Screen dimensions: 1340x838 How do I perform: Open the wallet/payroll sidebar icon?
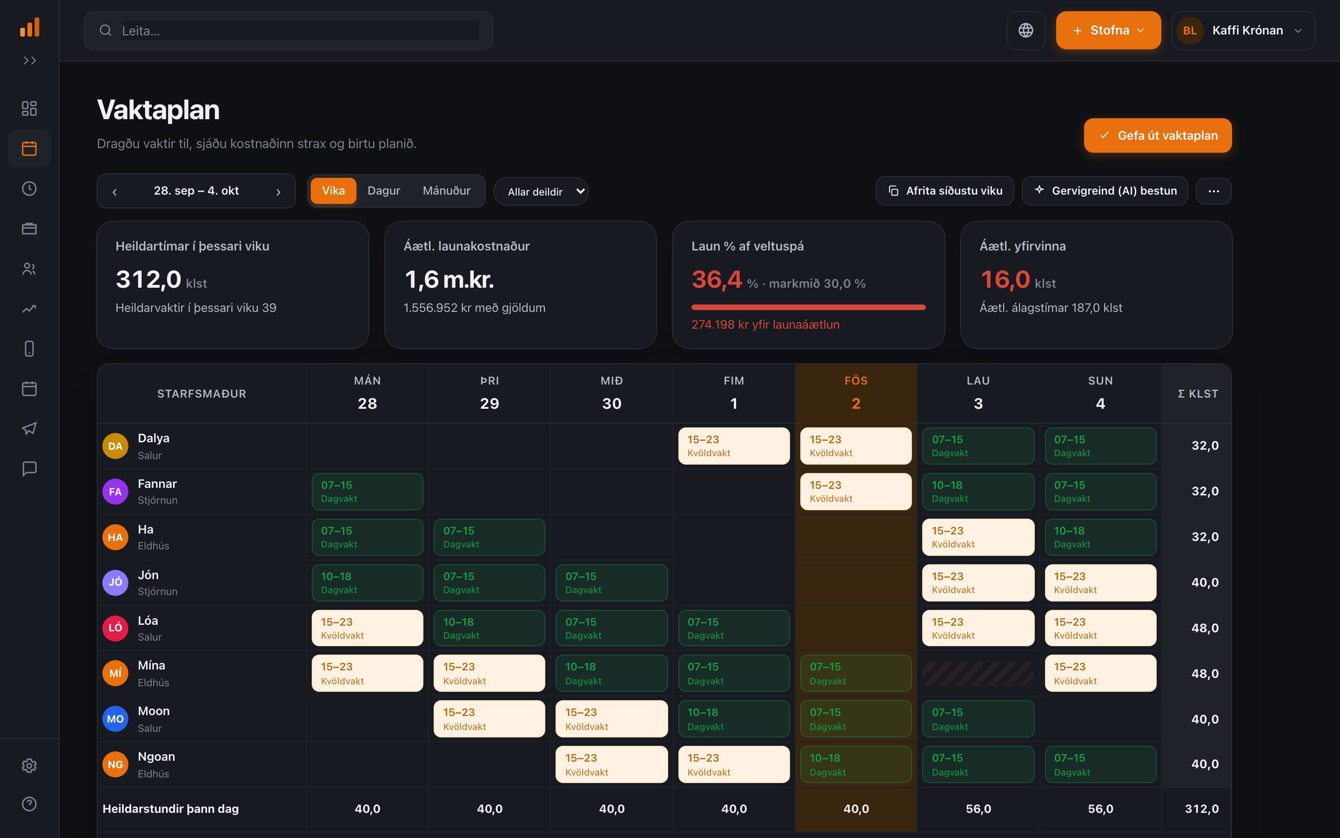pyautogui.click(x=29, y=228)
